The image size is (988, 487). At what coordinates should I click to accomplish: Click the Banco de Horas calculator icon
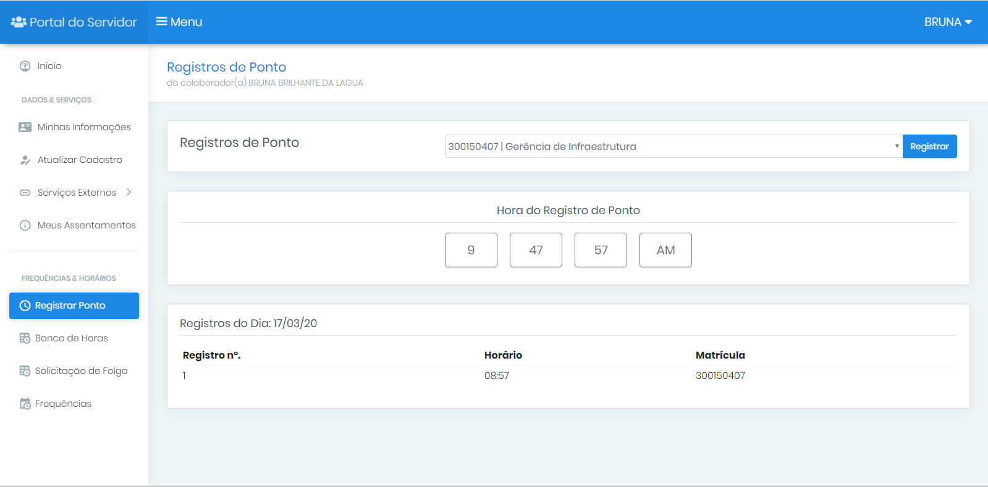click(x=25, y=338)
